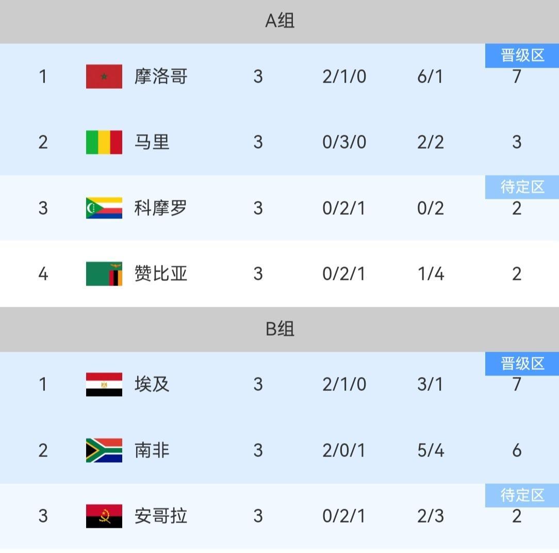The image size is (559, 553).
Task: Select the 南非 team name
Action: click(152, 450)
